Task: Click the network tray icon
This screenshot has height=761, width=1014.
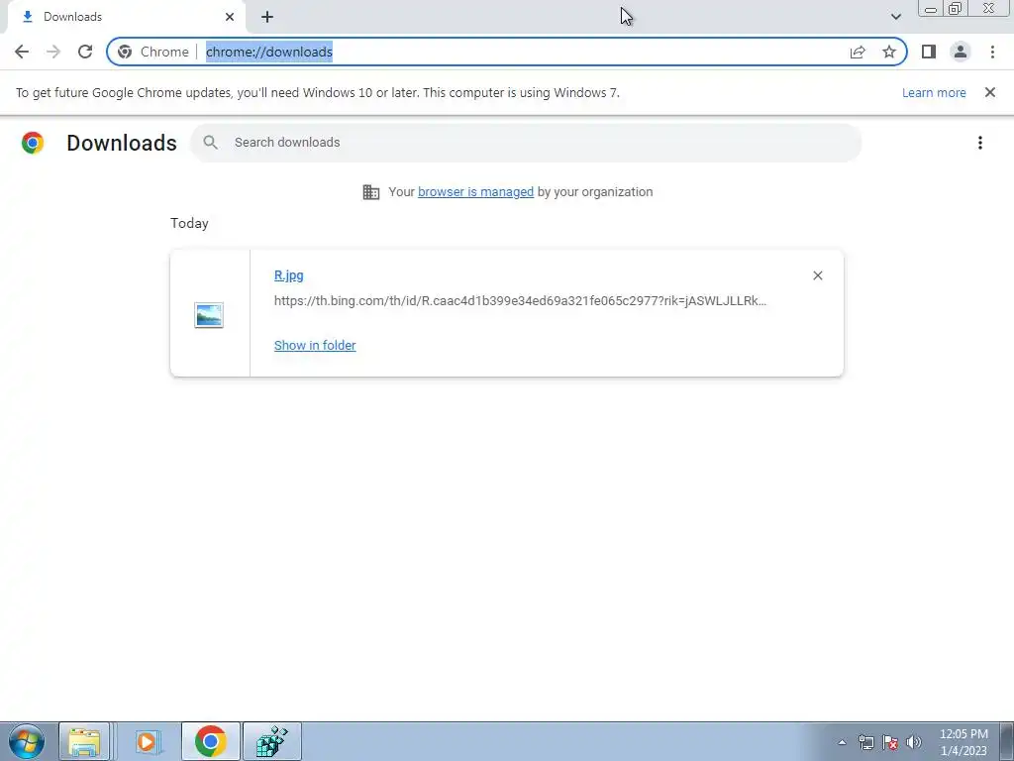Action: pos(865,742)
